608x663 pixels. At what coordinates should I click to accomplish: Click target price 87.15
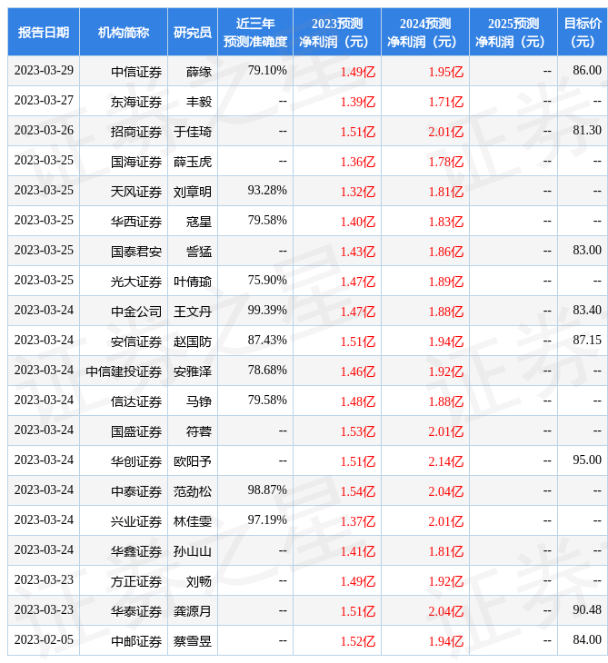coord(587,341)
